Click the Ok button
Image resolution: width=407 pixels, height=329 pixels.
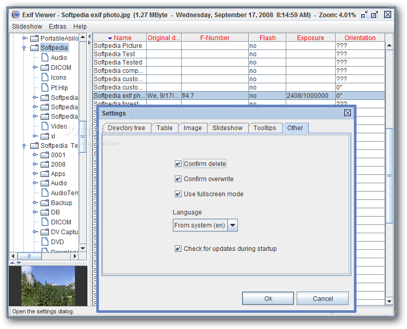pyautogui.click(x=268, y=298)
